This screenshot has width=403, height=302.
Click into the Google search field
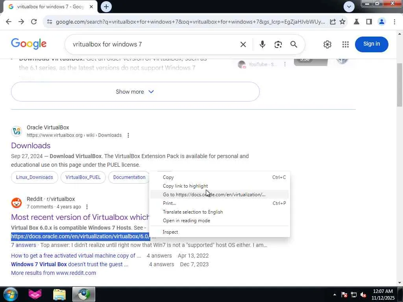click(154, 44)
